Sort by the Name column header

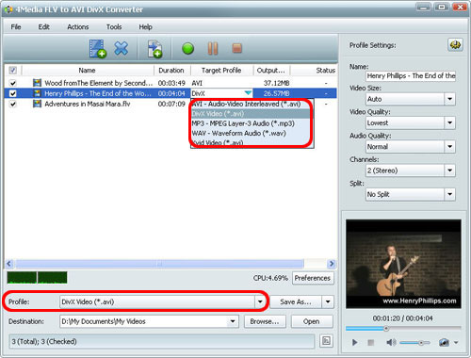pyautogui.click(x=88, y=70)
